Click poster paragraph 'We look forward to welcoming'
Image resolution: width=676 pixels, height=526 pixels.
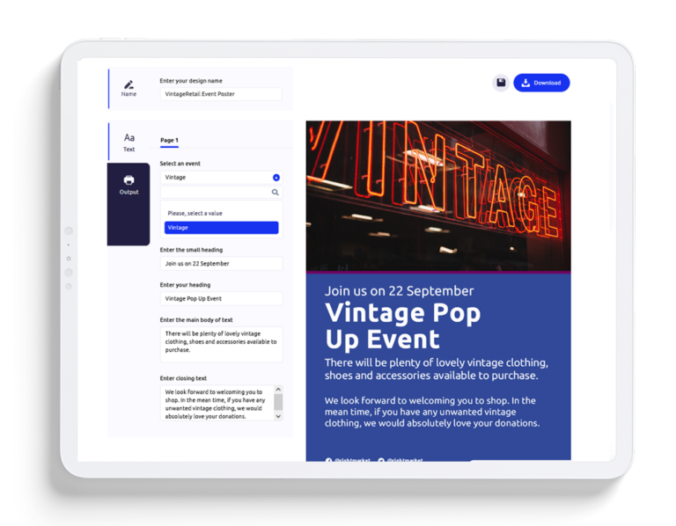(x=432, y=412)
